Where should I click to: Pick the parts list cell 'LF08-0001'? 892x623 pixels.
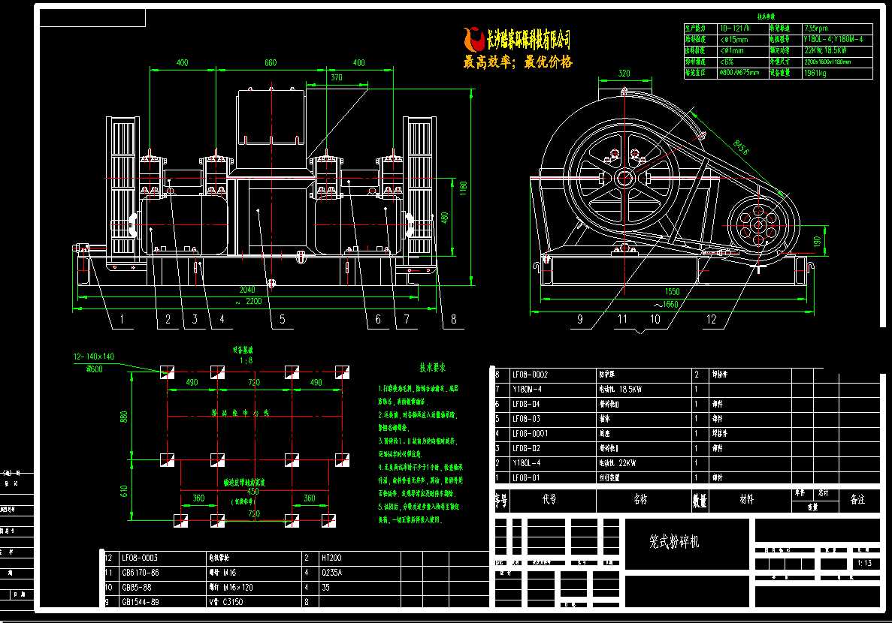pos(530,434)
